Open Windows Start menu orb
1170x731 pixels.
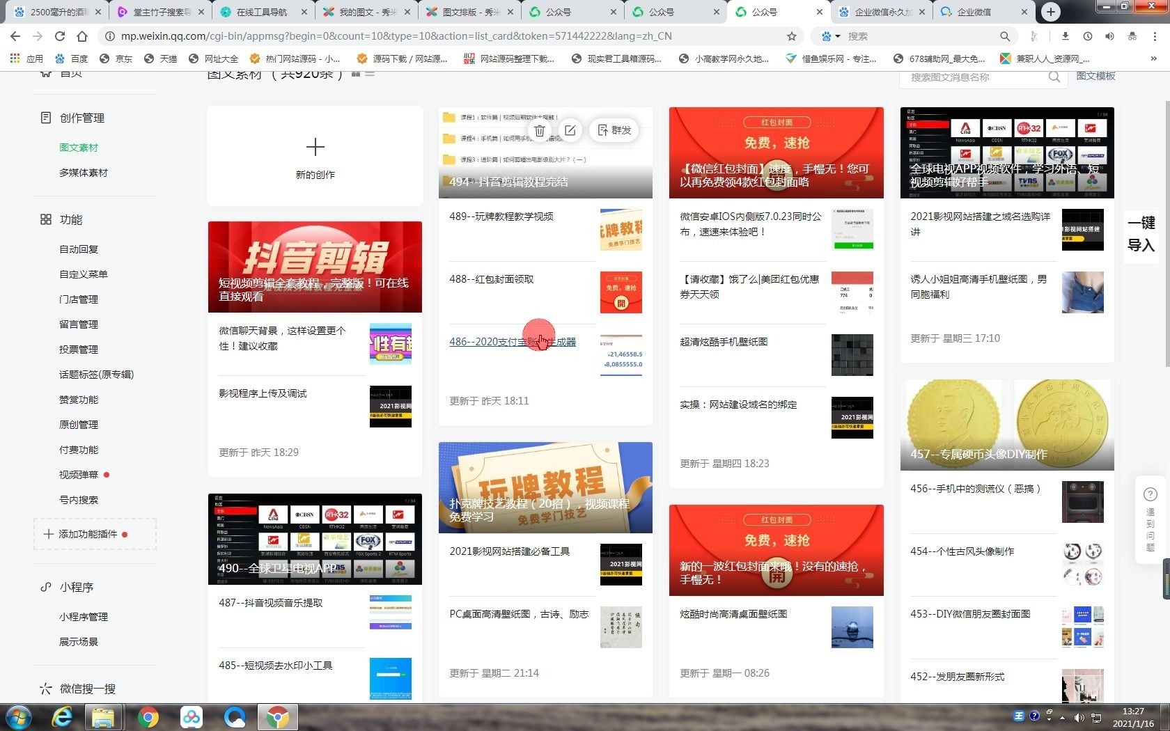(19, 717)
